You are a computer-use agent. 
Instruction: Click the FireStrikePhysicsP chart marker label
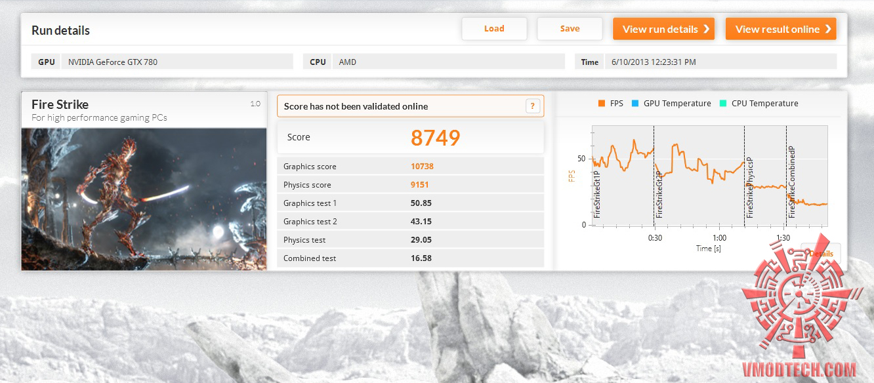tap(750, 188)
